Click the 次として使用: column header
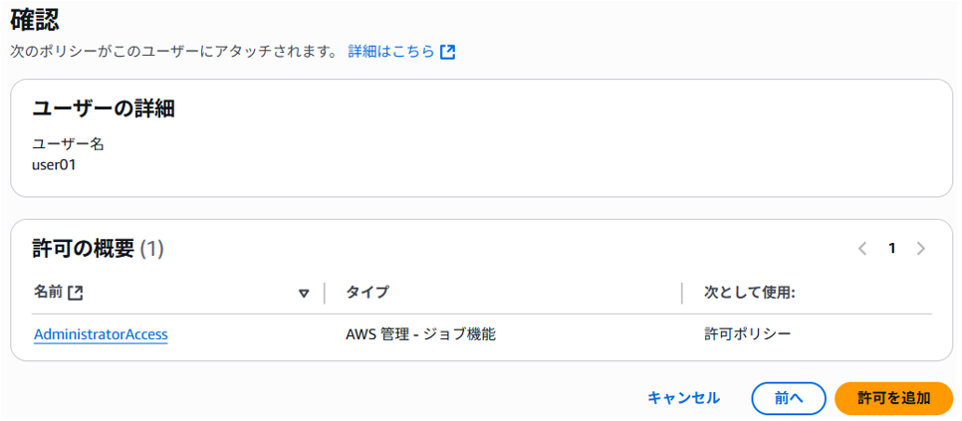The height and width of the screenshot is (421, 962). point(749,293)
